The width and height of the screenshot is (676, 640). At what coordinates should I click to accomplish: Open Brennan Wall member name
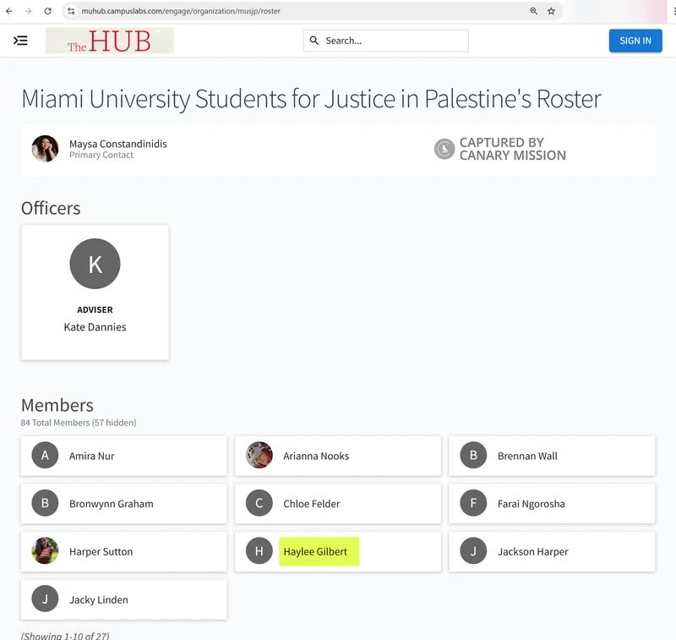point(527,456)
